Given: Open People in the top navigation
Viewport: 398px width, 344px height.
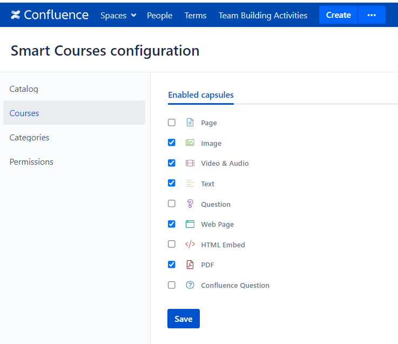Looking at the screenshot, I should pos(159,15).
